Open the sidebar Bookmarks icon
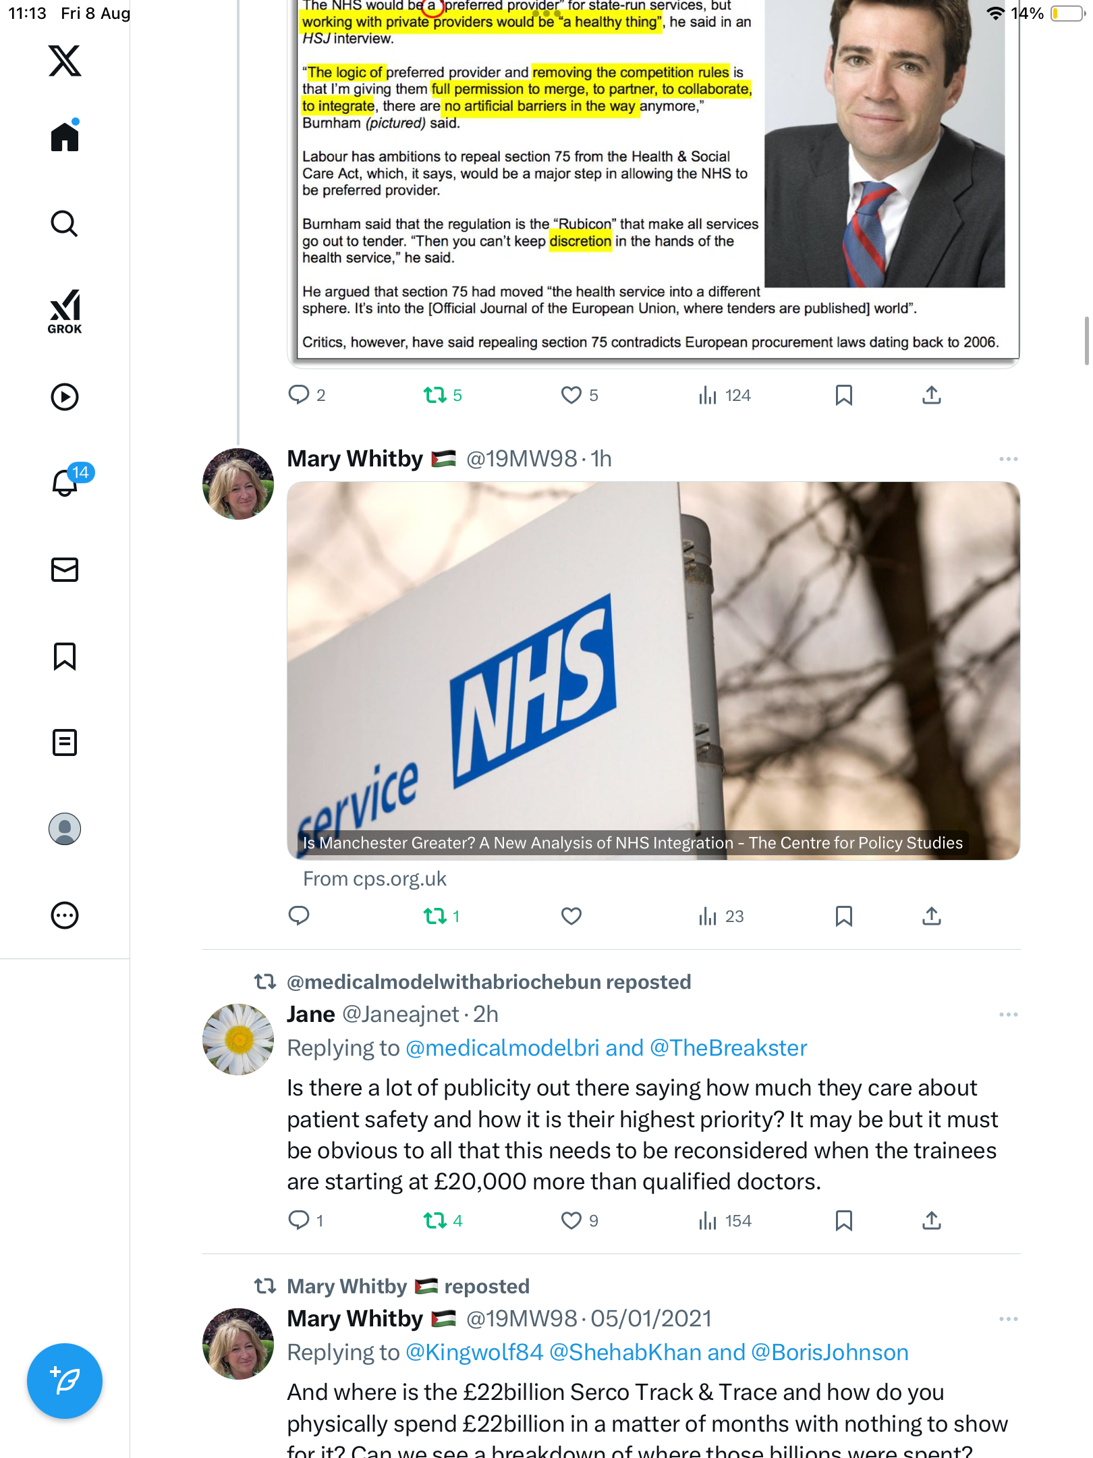Screen dimensions: 1093x1458 pos(65,656)
